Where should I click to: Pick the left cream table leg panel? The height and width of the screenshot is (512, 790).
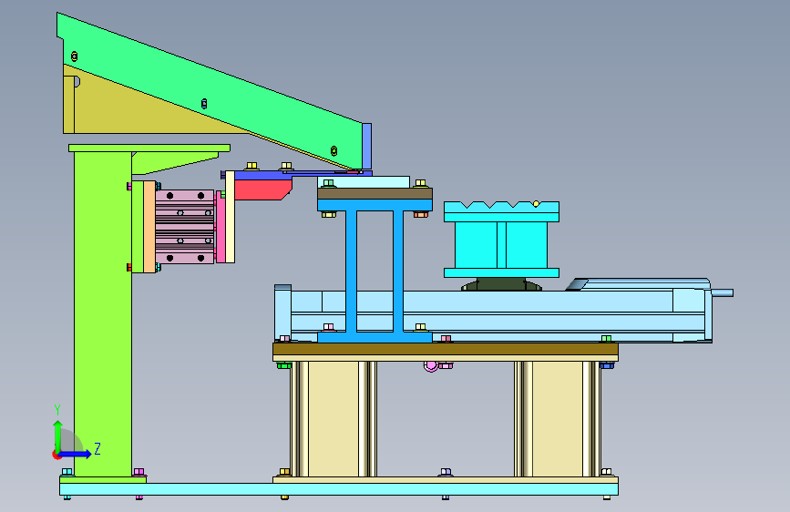click(x=333, y=419)
